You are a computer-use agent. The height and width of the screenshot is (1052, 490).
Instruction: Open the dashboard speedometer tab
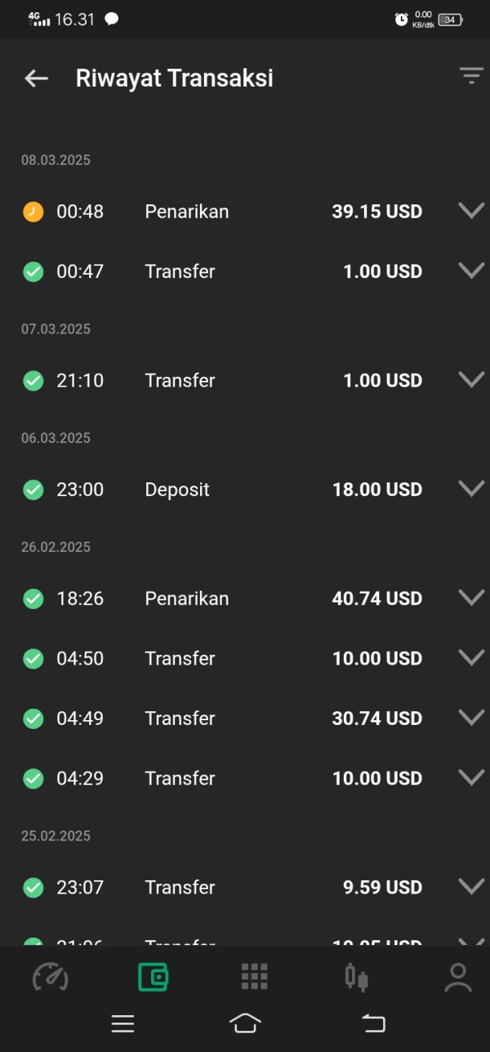pos(50,977)
